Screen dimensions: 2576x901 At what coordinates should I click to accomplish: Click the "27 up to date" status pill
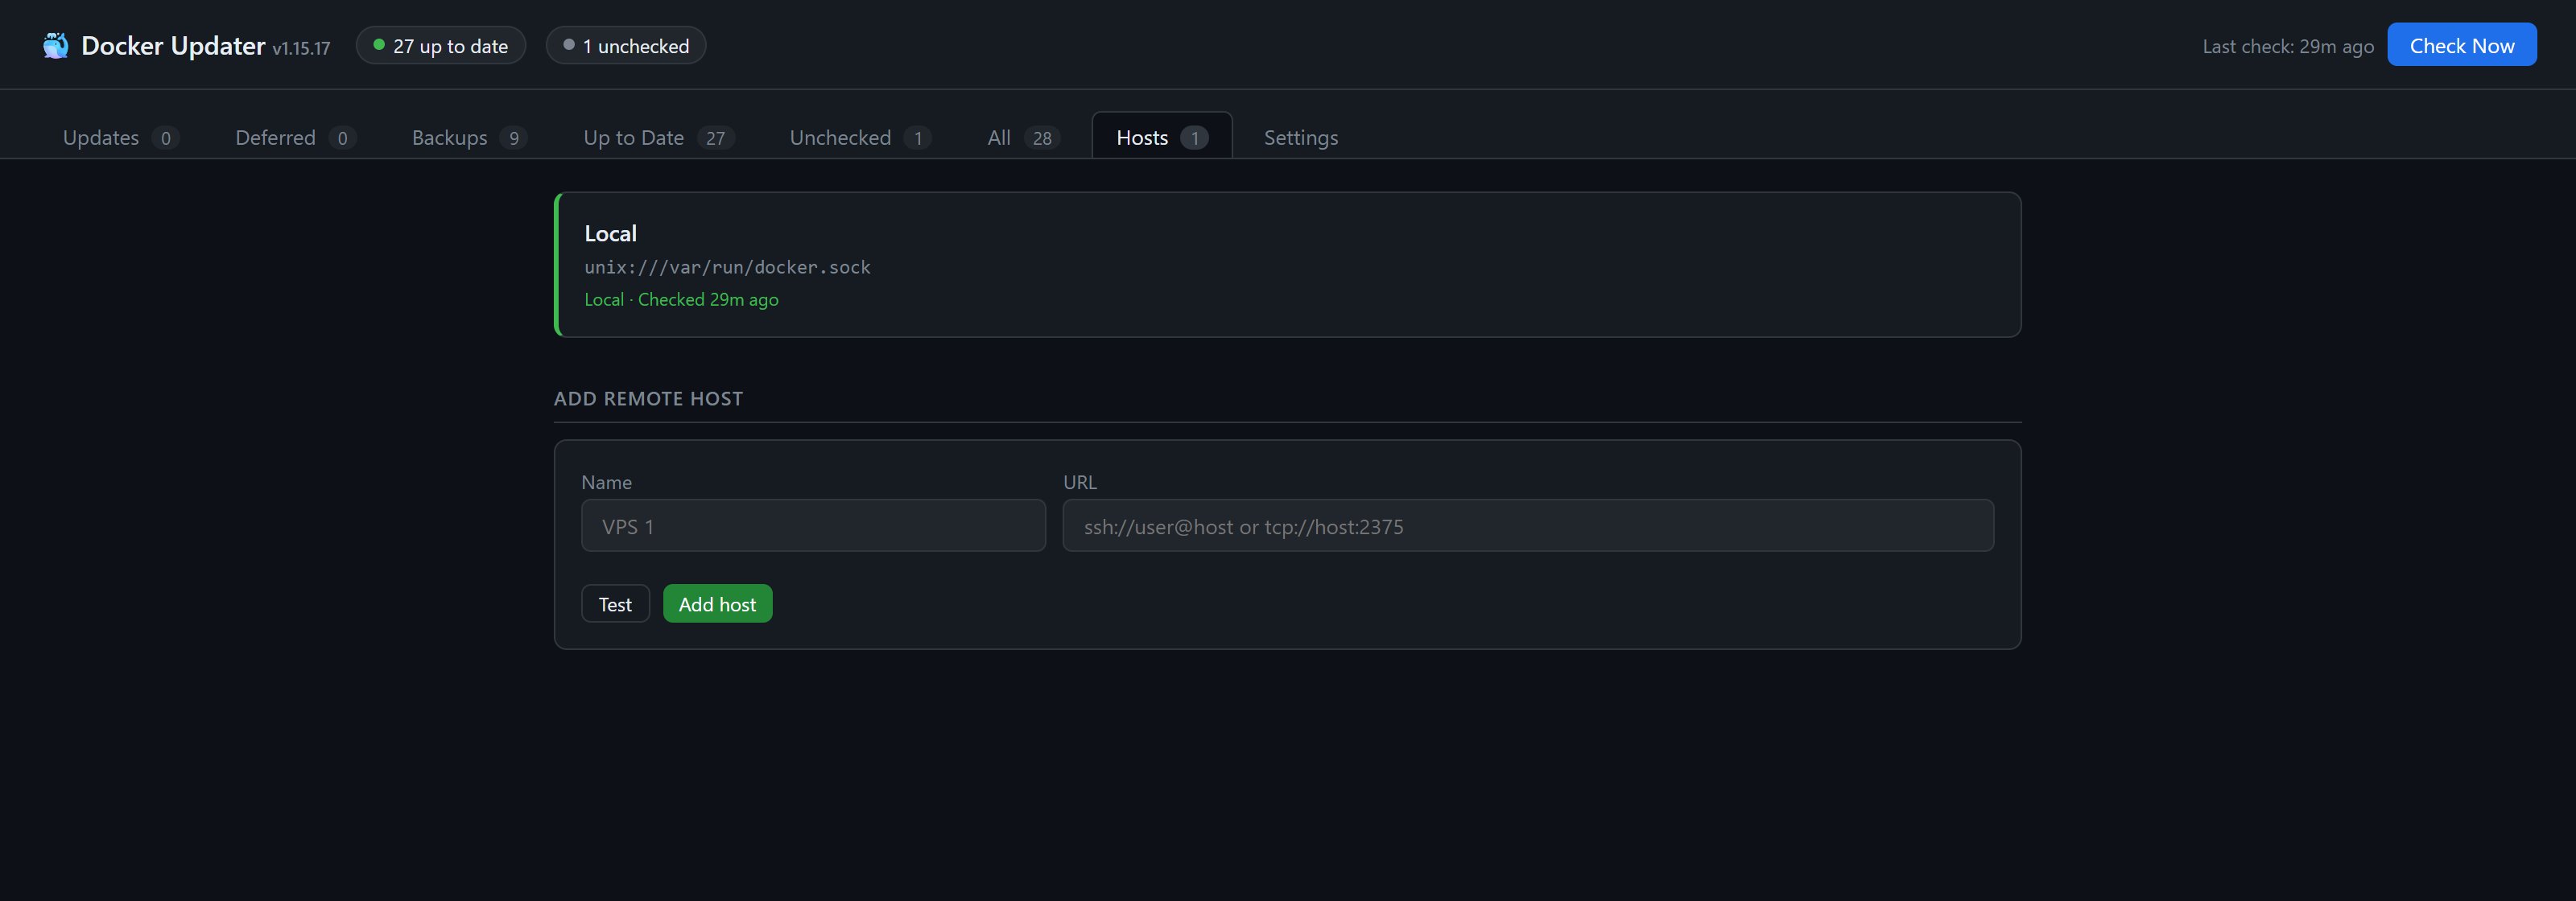click(441, 46)
